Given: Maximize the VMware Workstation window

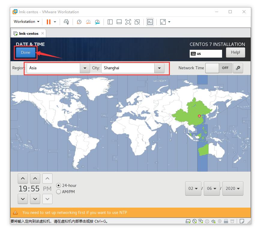Looking at the screenshot, I should [230, 12].
